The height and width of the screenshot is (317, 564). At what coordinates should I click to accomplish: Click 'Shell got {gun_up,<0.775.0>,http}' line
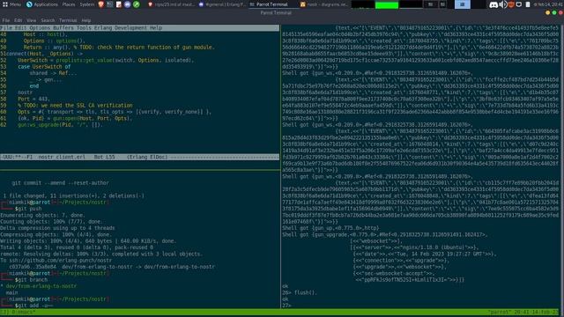tap(330, 228)
